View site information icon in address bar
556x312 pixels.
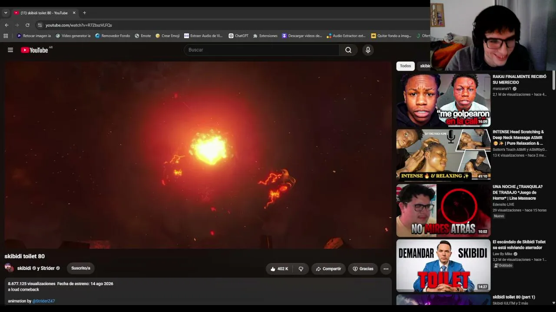point(40,25)
